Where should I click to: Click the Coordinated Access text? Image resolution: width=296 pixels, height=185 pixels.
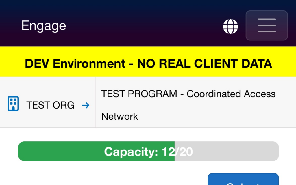(x=231, y=94)
